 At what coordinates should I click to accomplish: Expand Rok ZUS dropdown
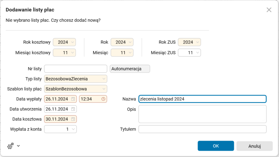click(197, 42)
